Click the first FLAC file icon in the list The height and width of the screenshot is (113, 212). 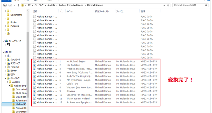(x=35, y=17)
